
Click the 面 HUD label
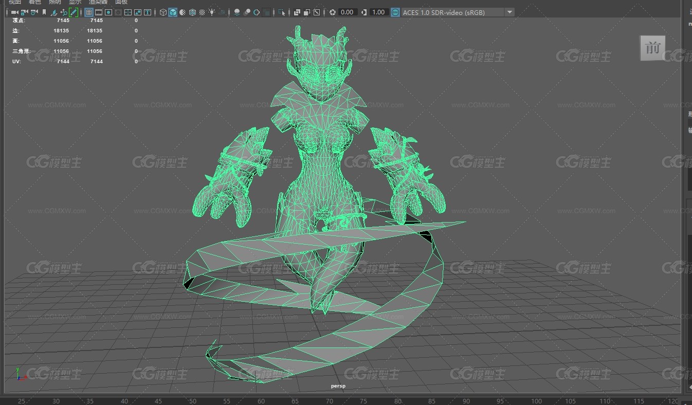coord(15,41)
